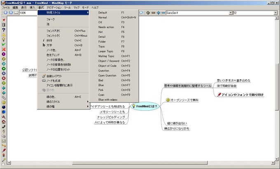Choose ノードを点滅 menu item
Image resolution: width=280 pixels, height=169 pixels.
(x=63, y=80)
